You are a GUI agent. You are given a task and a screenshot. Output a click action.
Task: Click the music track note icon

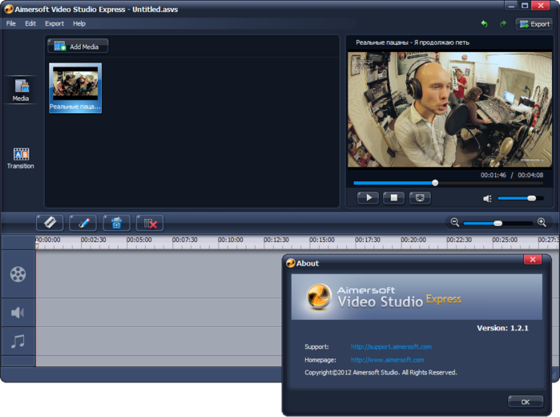(x=18, y=341)
